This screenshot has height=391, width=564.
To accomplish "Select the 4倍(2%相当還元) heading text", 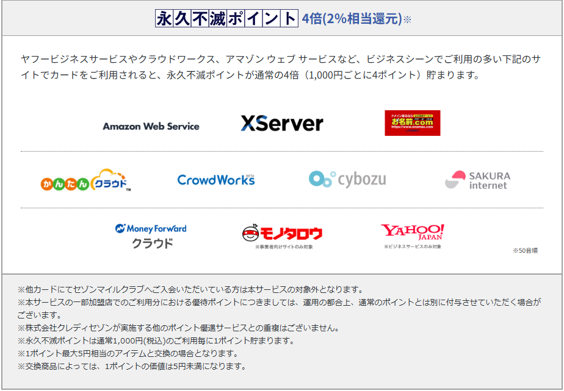I will point(352,19).
